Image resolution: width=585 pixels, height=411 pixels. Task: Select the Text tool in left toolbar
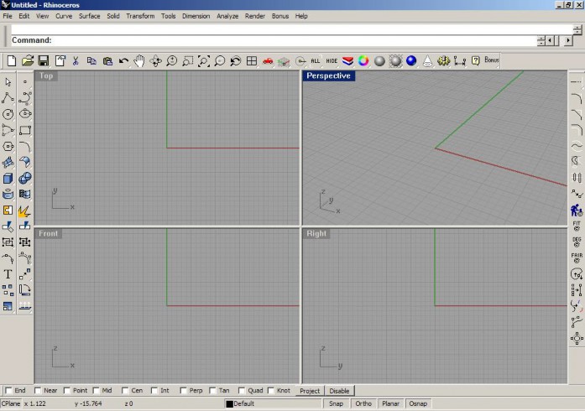click(x=8, y=274)
